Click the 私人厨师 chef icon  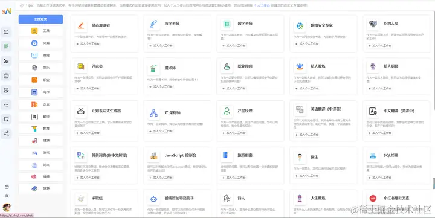tap(373, 66)
